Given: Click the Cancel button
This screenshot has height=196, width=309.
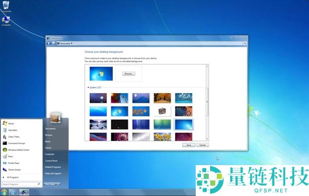Looking at the screenshot, I should click(202, 145).
